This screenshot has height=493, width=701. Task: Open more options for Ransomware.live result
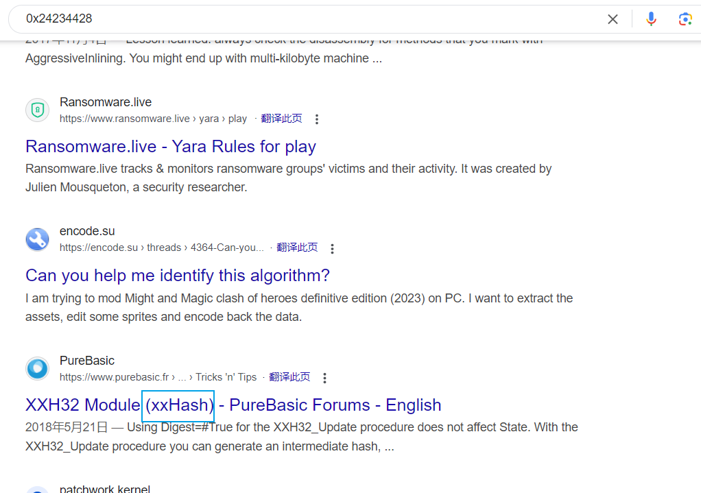(316, 119)
